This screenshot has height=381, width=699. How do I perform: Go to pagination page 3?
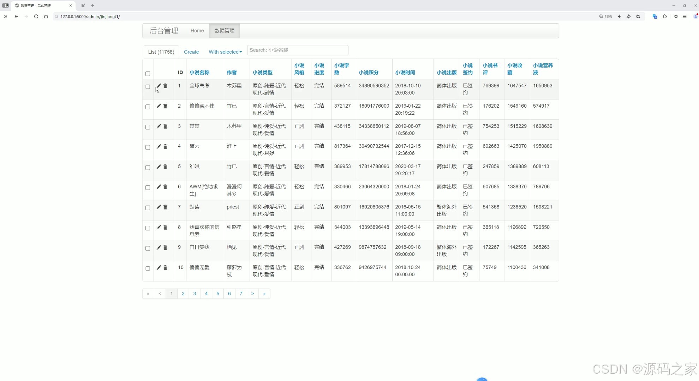coord(195,294)
